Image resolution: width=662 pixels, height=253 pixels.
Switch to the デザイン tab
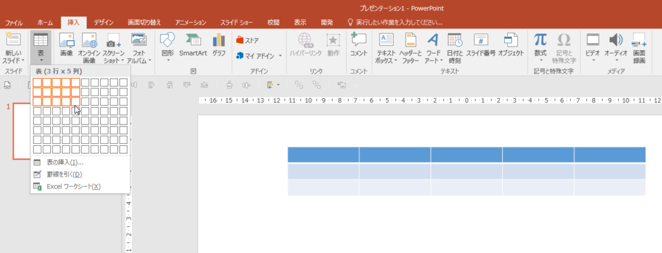104,23
